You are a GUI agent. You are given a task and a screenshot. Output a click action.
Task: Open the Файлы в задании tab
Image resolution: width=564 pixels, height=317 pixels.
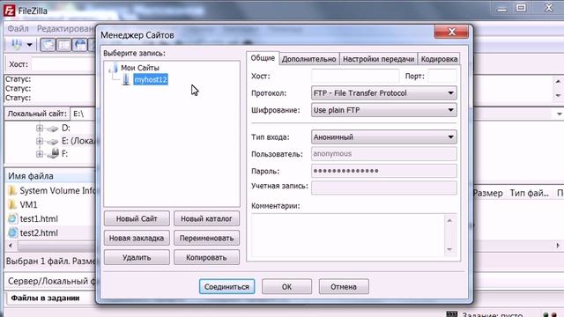click(45, 298)
